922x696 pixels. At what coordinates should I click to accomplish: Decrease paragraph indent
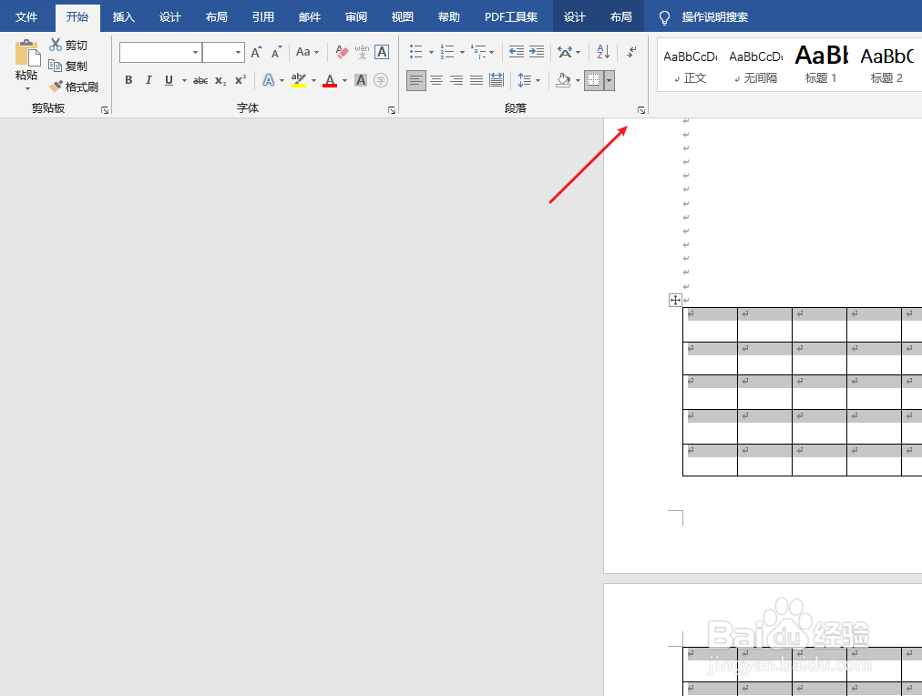coord(517,52)
